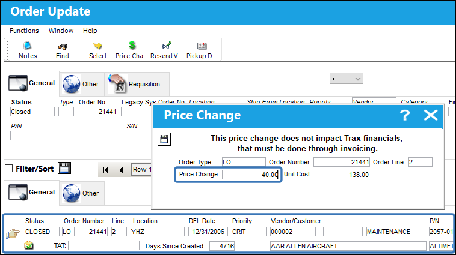
Task: Click the MAINTENANCE cell
Action: [395, 232]
